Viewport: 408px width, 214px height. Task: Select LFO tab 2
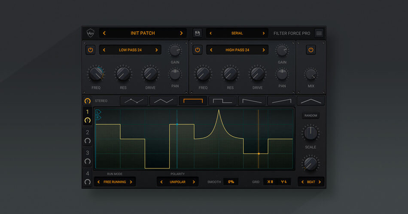click(x=87, y=132)
